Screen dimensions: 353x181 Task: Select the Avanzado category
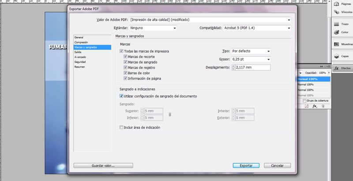pyautogui.click(x=92, y=57)
